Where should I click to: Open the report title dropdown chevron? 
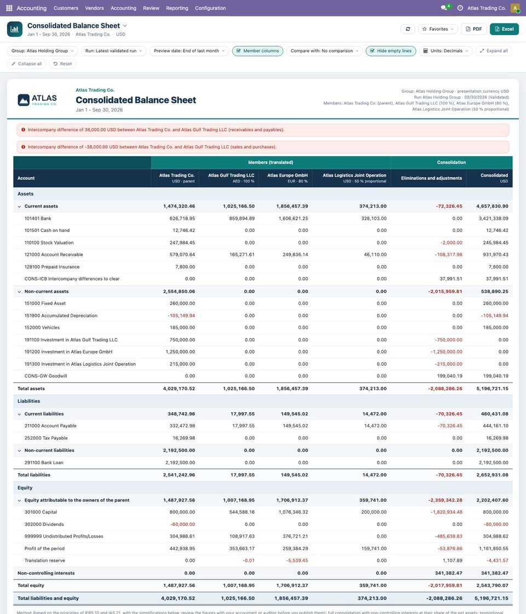[125, 26]
